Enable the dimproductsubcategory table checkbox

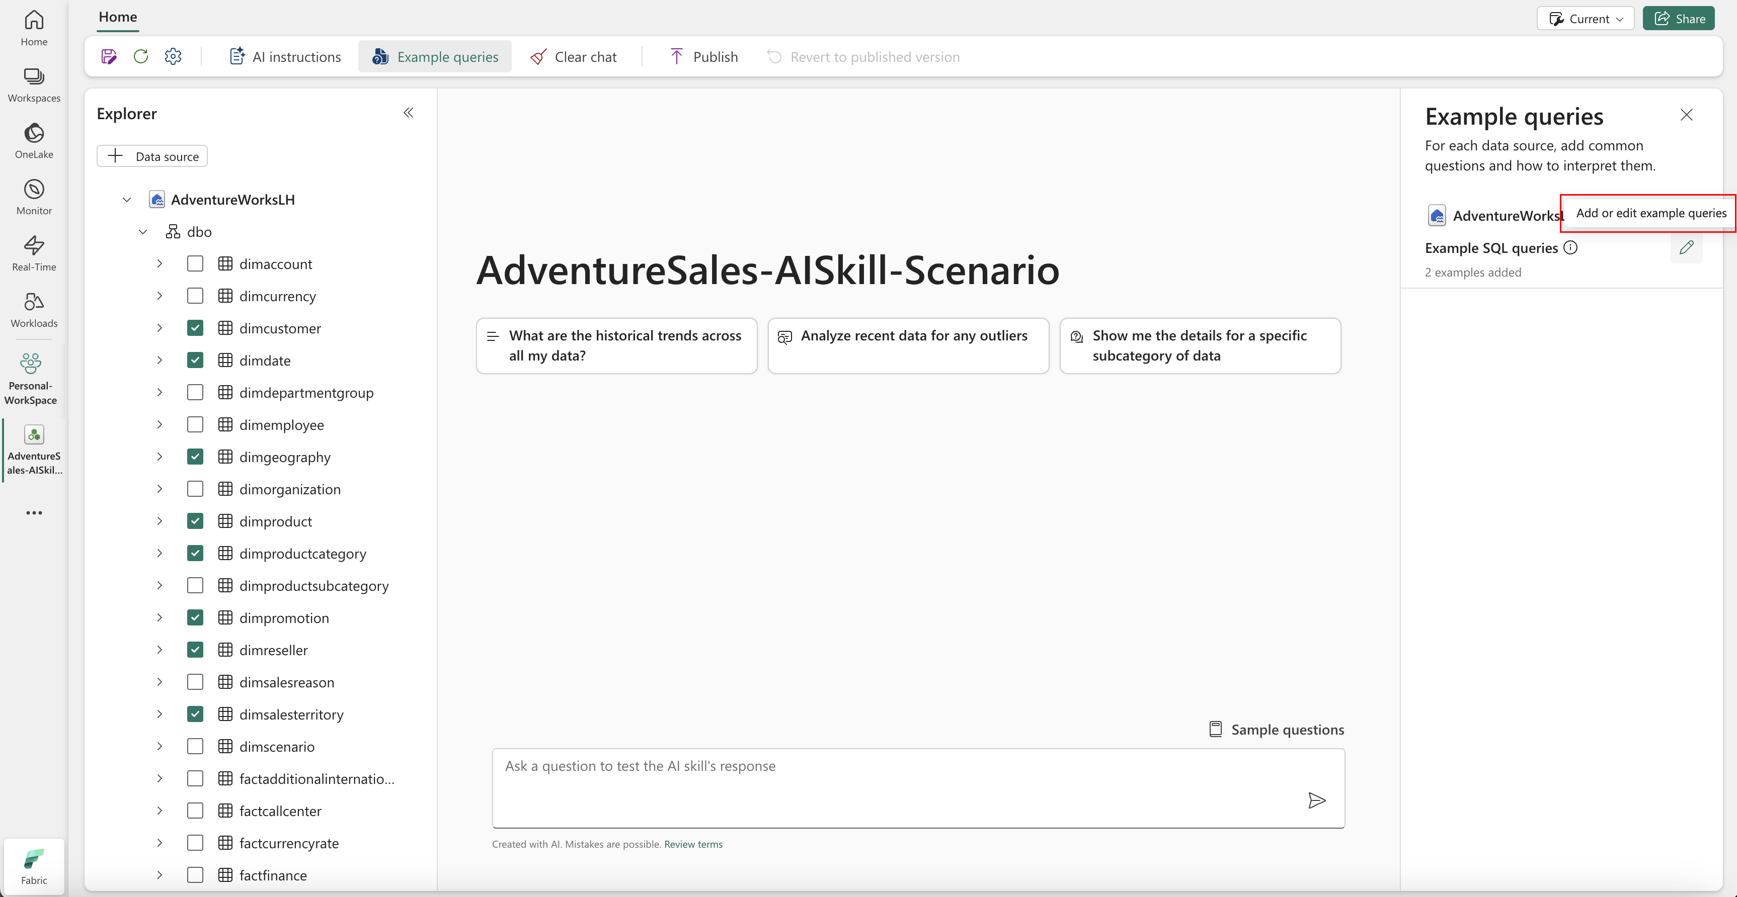pyautogui.click(x=195, y=586)
